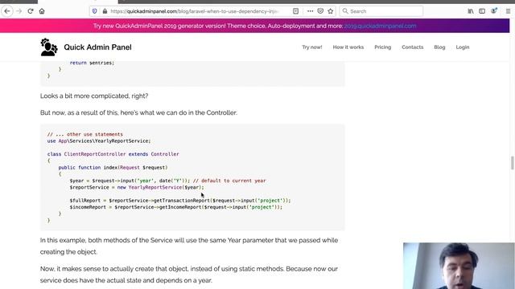Open the Firefox hamburger menu
This screenshot has width=515, height=289.
point(508,11)
